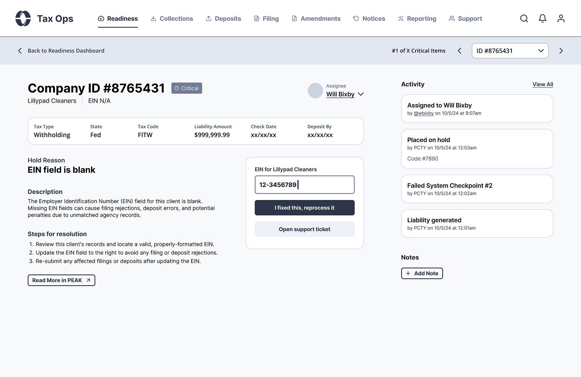Click the assignee avatar circle

coord(315,91)
